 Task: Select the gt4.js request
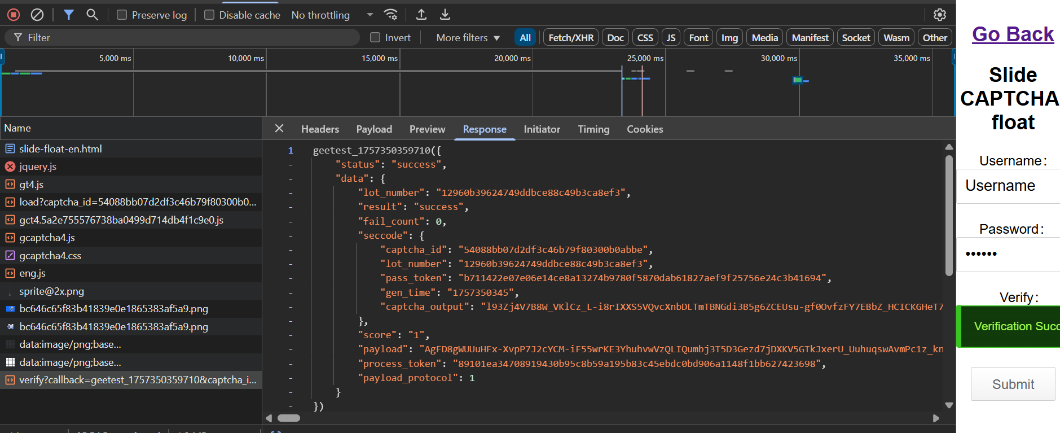(32, 185)
